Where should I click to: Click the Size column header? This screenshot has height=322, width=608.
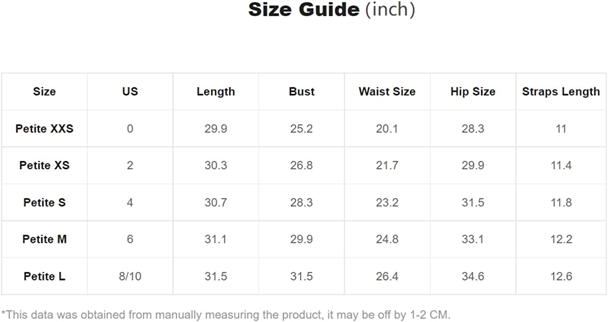[44, 91]
